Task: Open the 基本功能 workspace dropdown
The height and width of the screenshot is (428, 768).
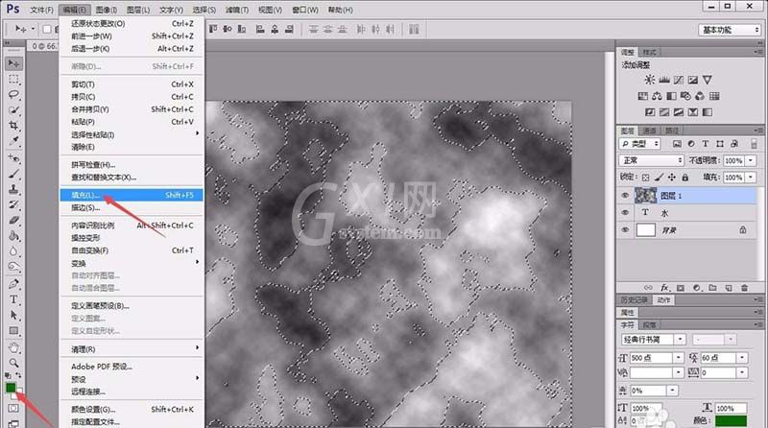Action: coord(730,30)
